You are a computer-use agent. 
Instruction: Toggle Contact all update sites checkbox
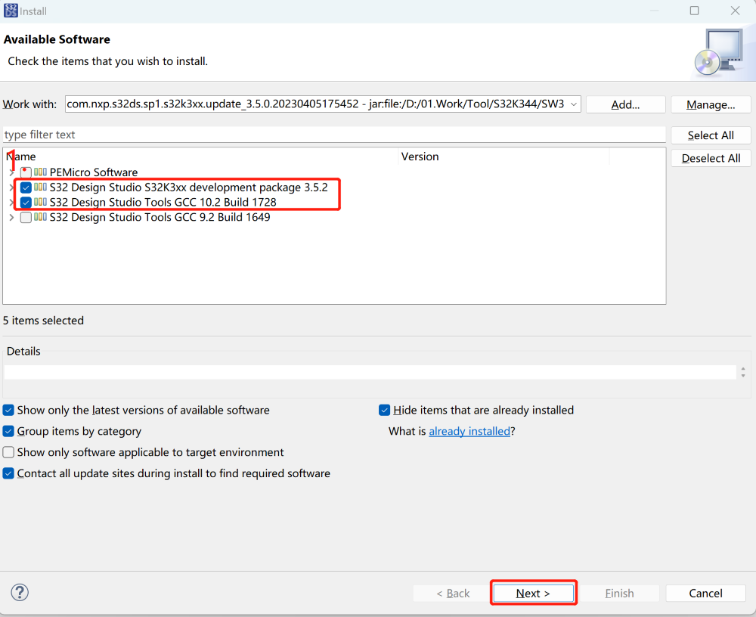pos(8,474)
